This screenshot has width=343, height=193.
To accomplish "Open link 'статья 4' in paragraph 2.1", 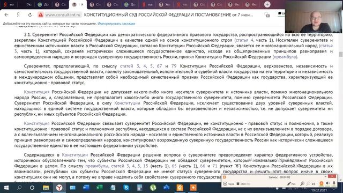I will click(x=244, y=40).
